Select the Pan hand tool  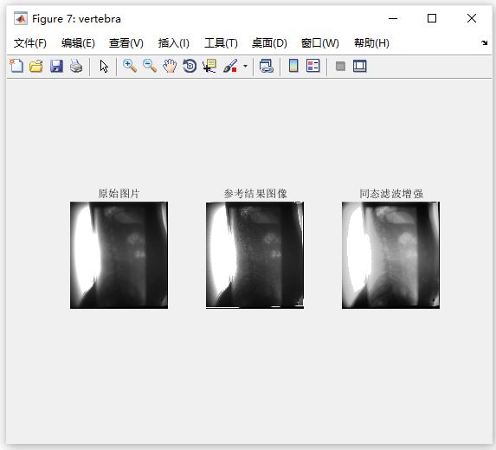(170, 66)
